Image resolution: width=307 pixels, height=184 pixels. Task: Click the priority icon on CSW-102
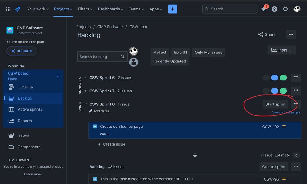tap(284, 127)
